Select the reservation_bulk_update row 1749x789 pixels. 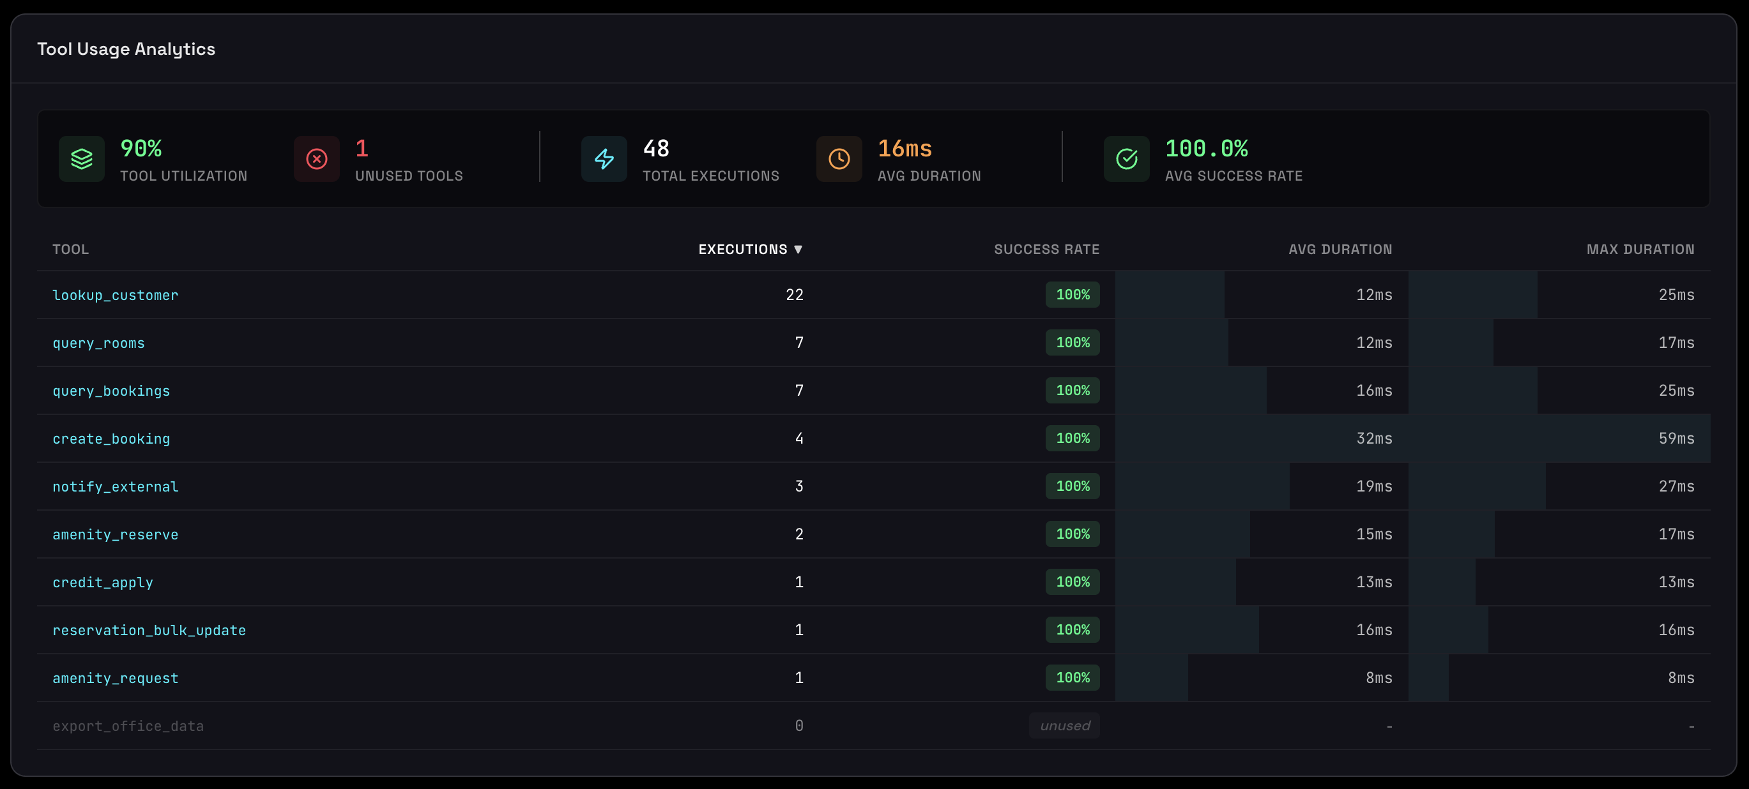click(149, 630)
